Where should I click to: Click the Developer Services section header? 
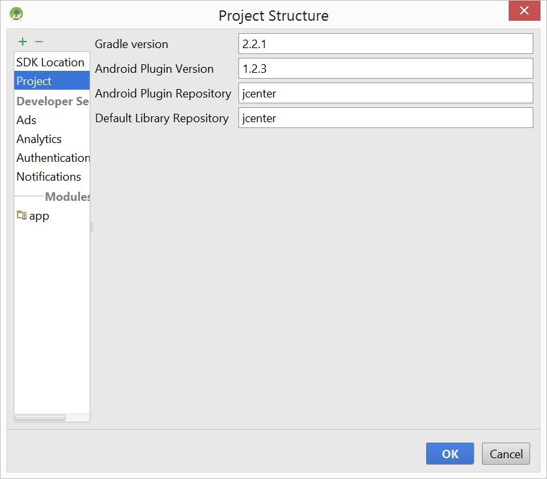[53, 101]
